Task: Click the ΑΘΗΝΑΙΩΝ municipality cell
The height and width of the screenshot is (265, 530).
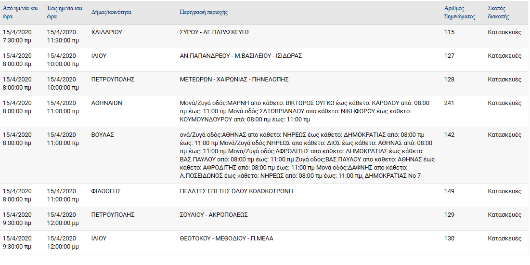Action: tap(106, 104)
